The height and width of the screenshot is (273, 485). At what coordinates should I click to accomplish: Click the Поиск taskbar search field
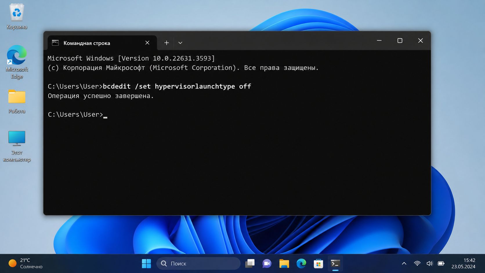click(198, 263)
